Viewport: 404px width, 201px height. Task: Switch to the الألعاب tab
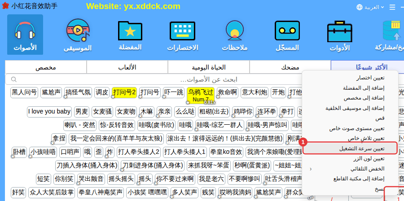point(127,67)
